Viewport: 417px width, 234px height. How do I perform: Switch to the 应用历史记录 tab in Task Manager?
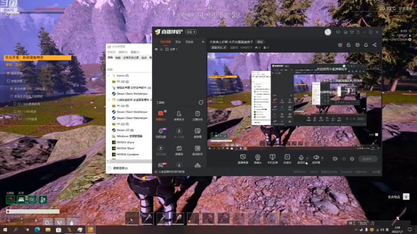[131, 58]
